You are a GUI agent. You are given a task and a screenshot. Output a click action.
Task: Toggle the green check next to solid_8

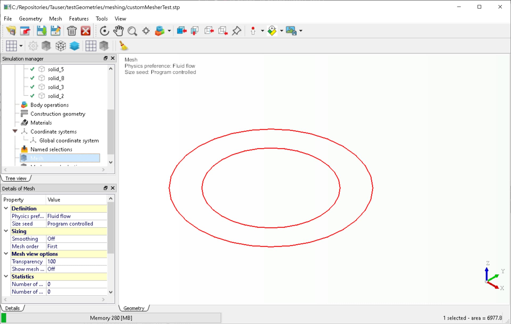[32, 78]
